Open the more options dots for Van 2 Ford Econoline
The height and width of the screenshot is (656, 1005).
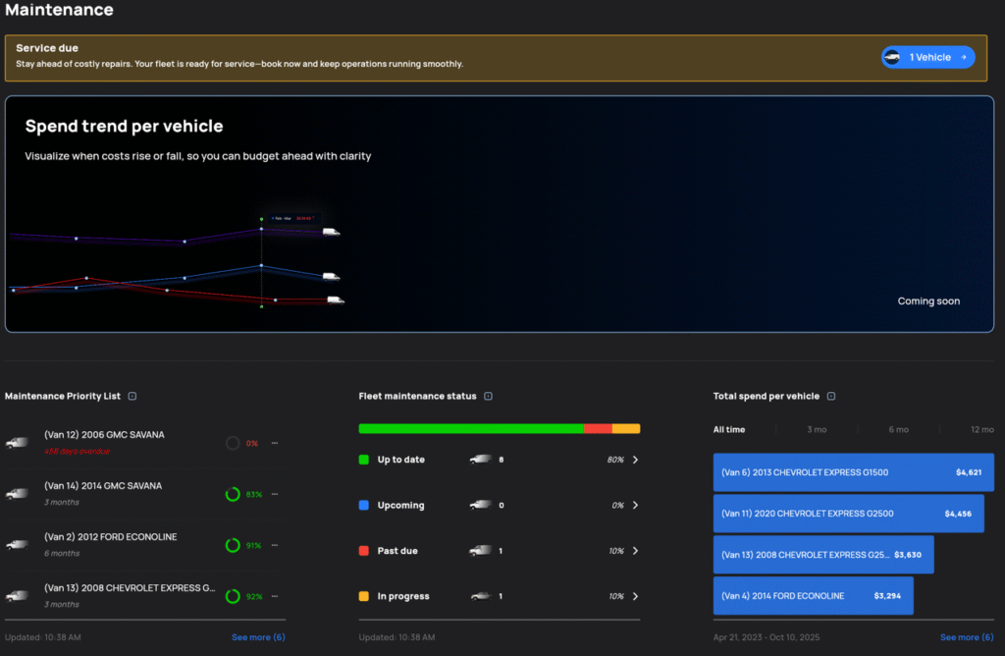pyautogui.click(x=275, y=545)
